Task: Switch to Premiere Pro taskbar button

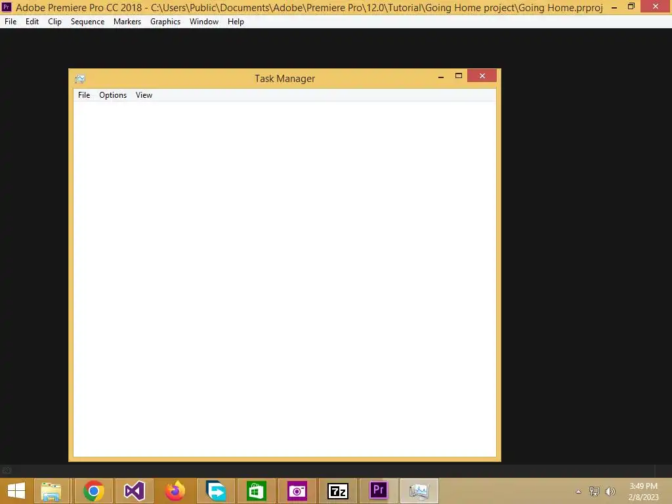Action: pyautogui.click(x=379, y=491)
